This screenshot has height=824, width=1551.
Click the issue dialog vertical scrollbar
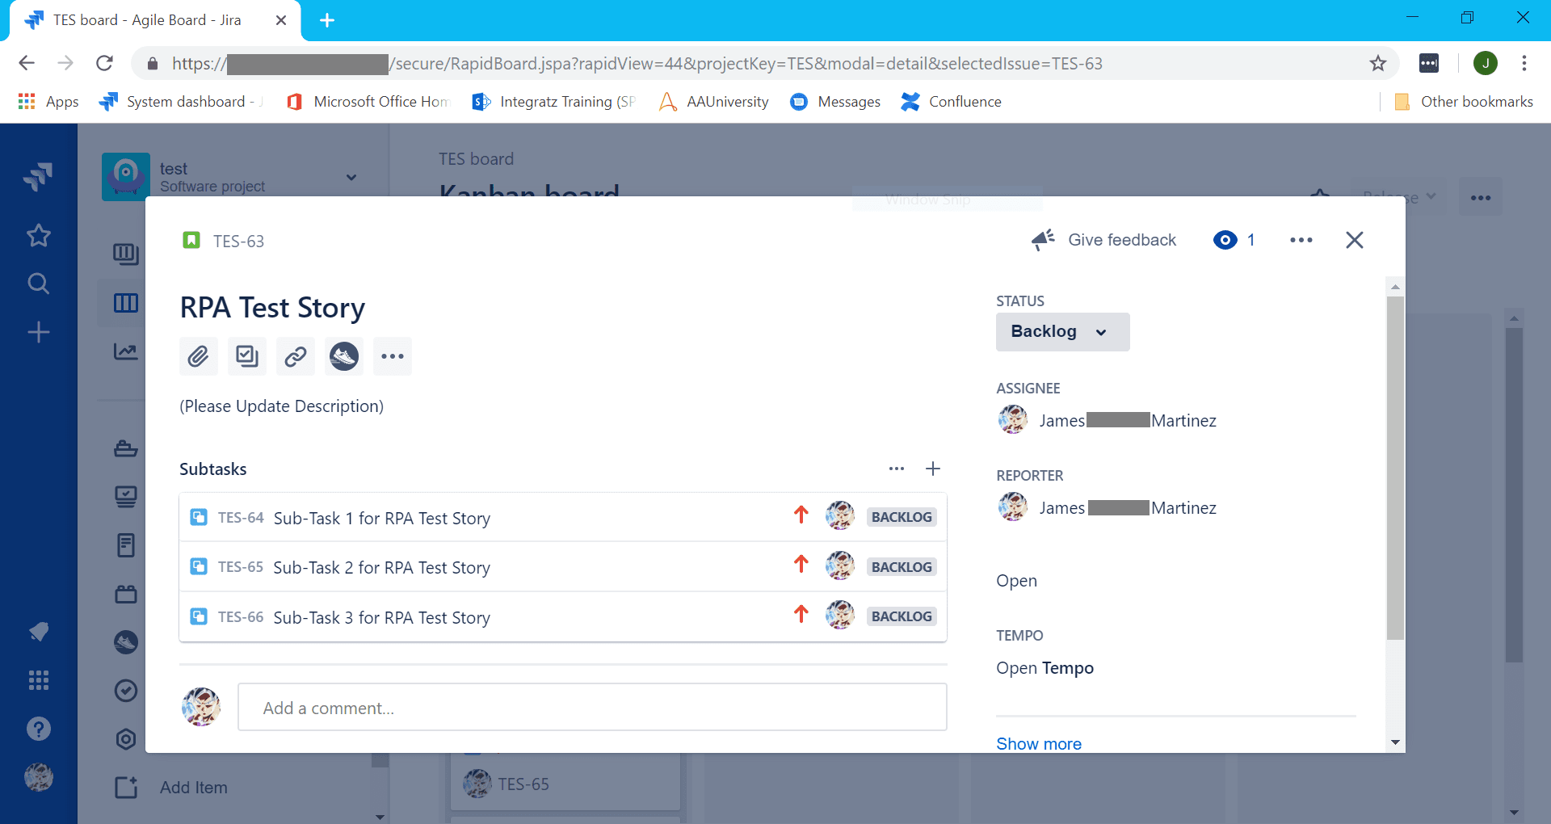[x=1395, y=468]
